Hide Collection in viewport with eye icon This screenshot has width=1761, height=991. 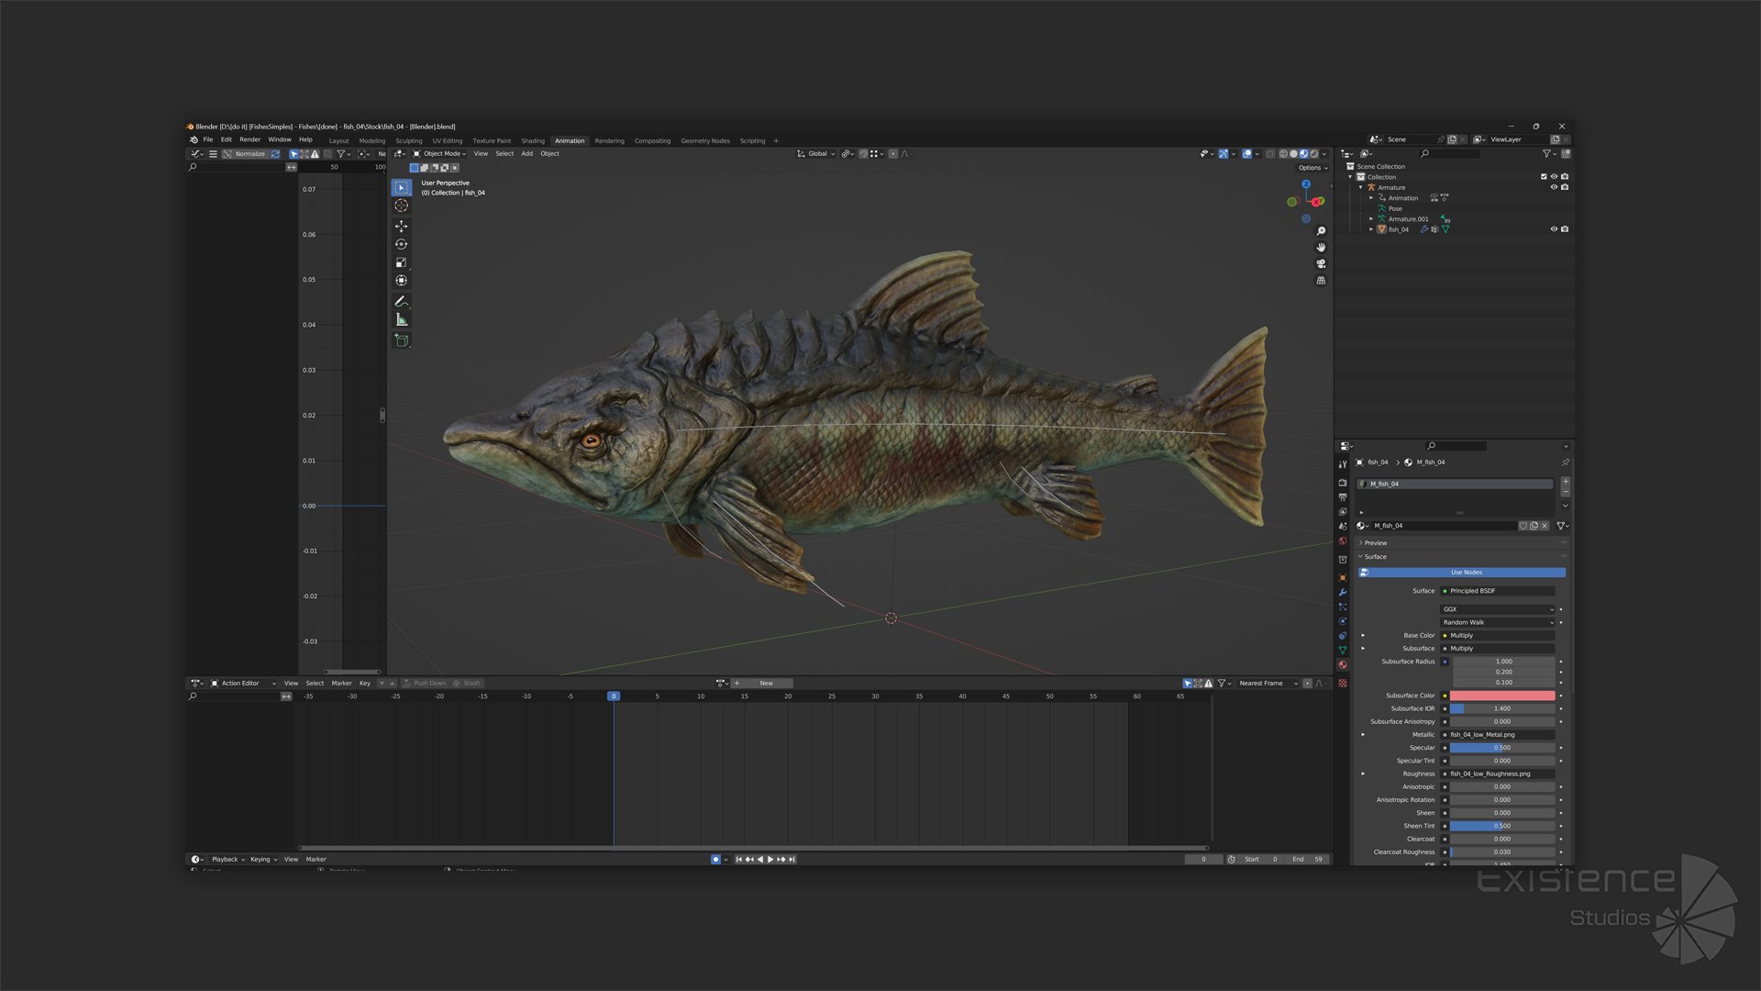click(x=1554, y=177)
